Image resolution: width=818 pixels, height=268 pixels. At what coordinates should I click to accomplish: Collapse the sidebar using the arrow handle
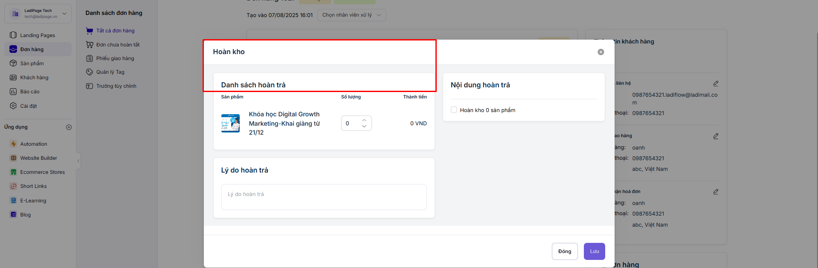[78, 161]
